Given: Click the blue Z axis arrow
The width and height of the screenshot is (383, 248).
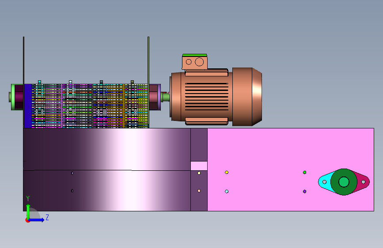Looking at the screenshot, I should coord(37,220).
